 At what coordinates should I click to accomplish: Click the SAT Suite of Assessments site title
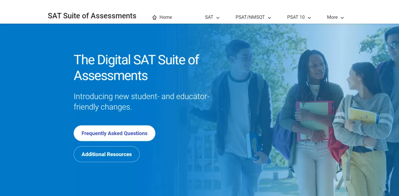[x=92, y=16]
